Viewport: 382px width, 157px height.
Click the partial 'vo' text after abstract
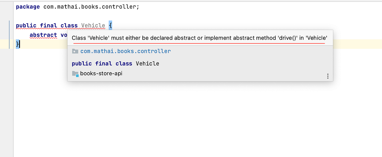[x=64, y=35]
